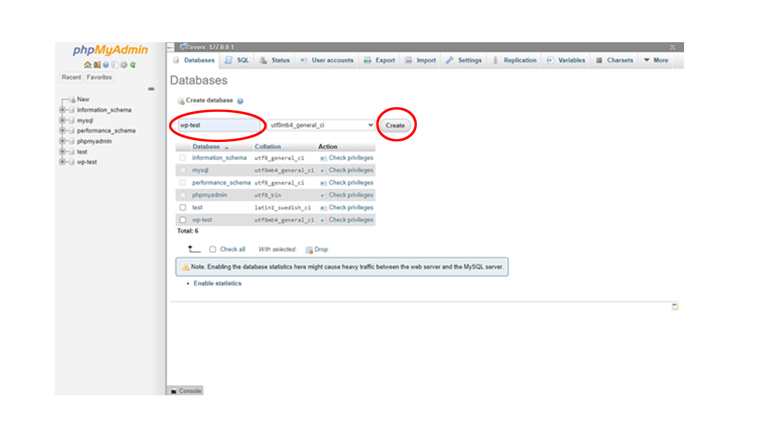
Task: Click the Import icon in the top menu
Action: [408, 60]
